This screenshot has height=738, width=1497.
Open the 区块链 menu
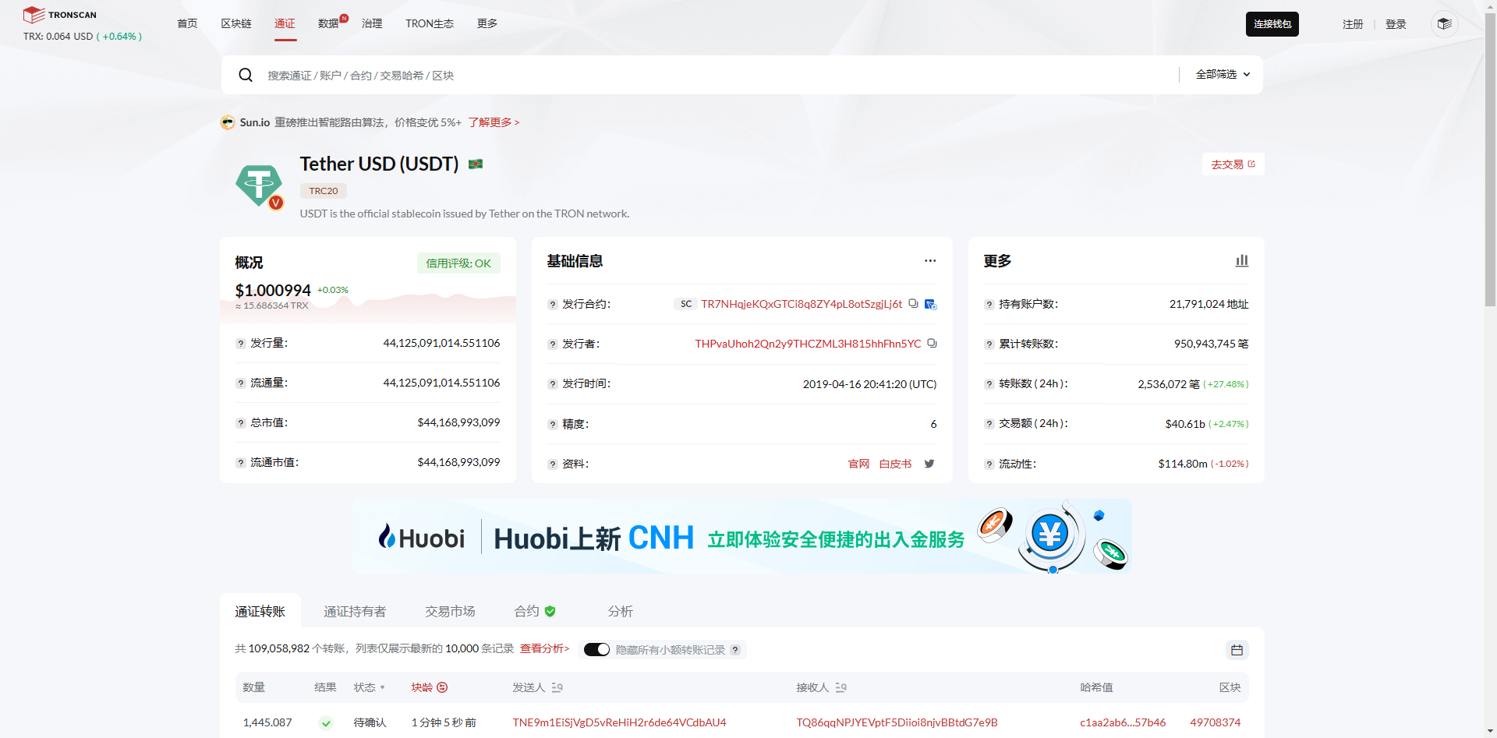click(x=236, y=23)
